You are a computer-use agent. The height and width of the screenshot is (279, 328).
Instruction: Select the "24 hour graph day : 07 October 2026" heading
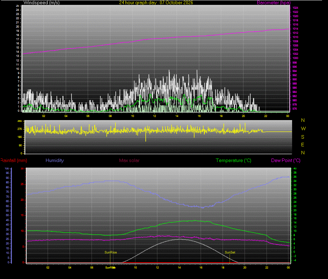pos(156,3)
